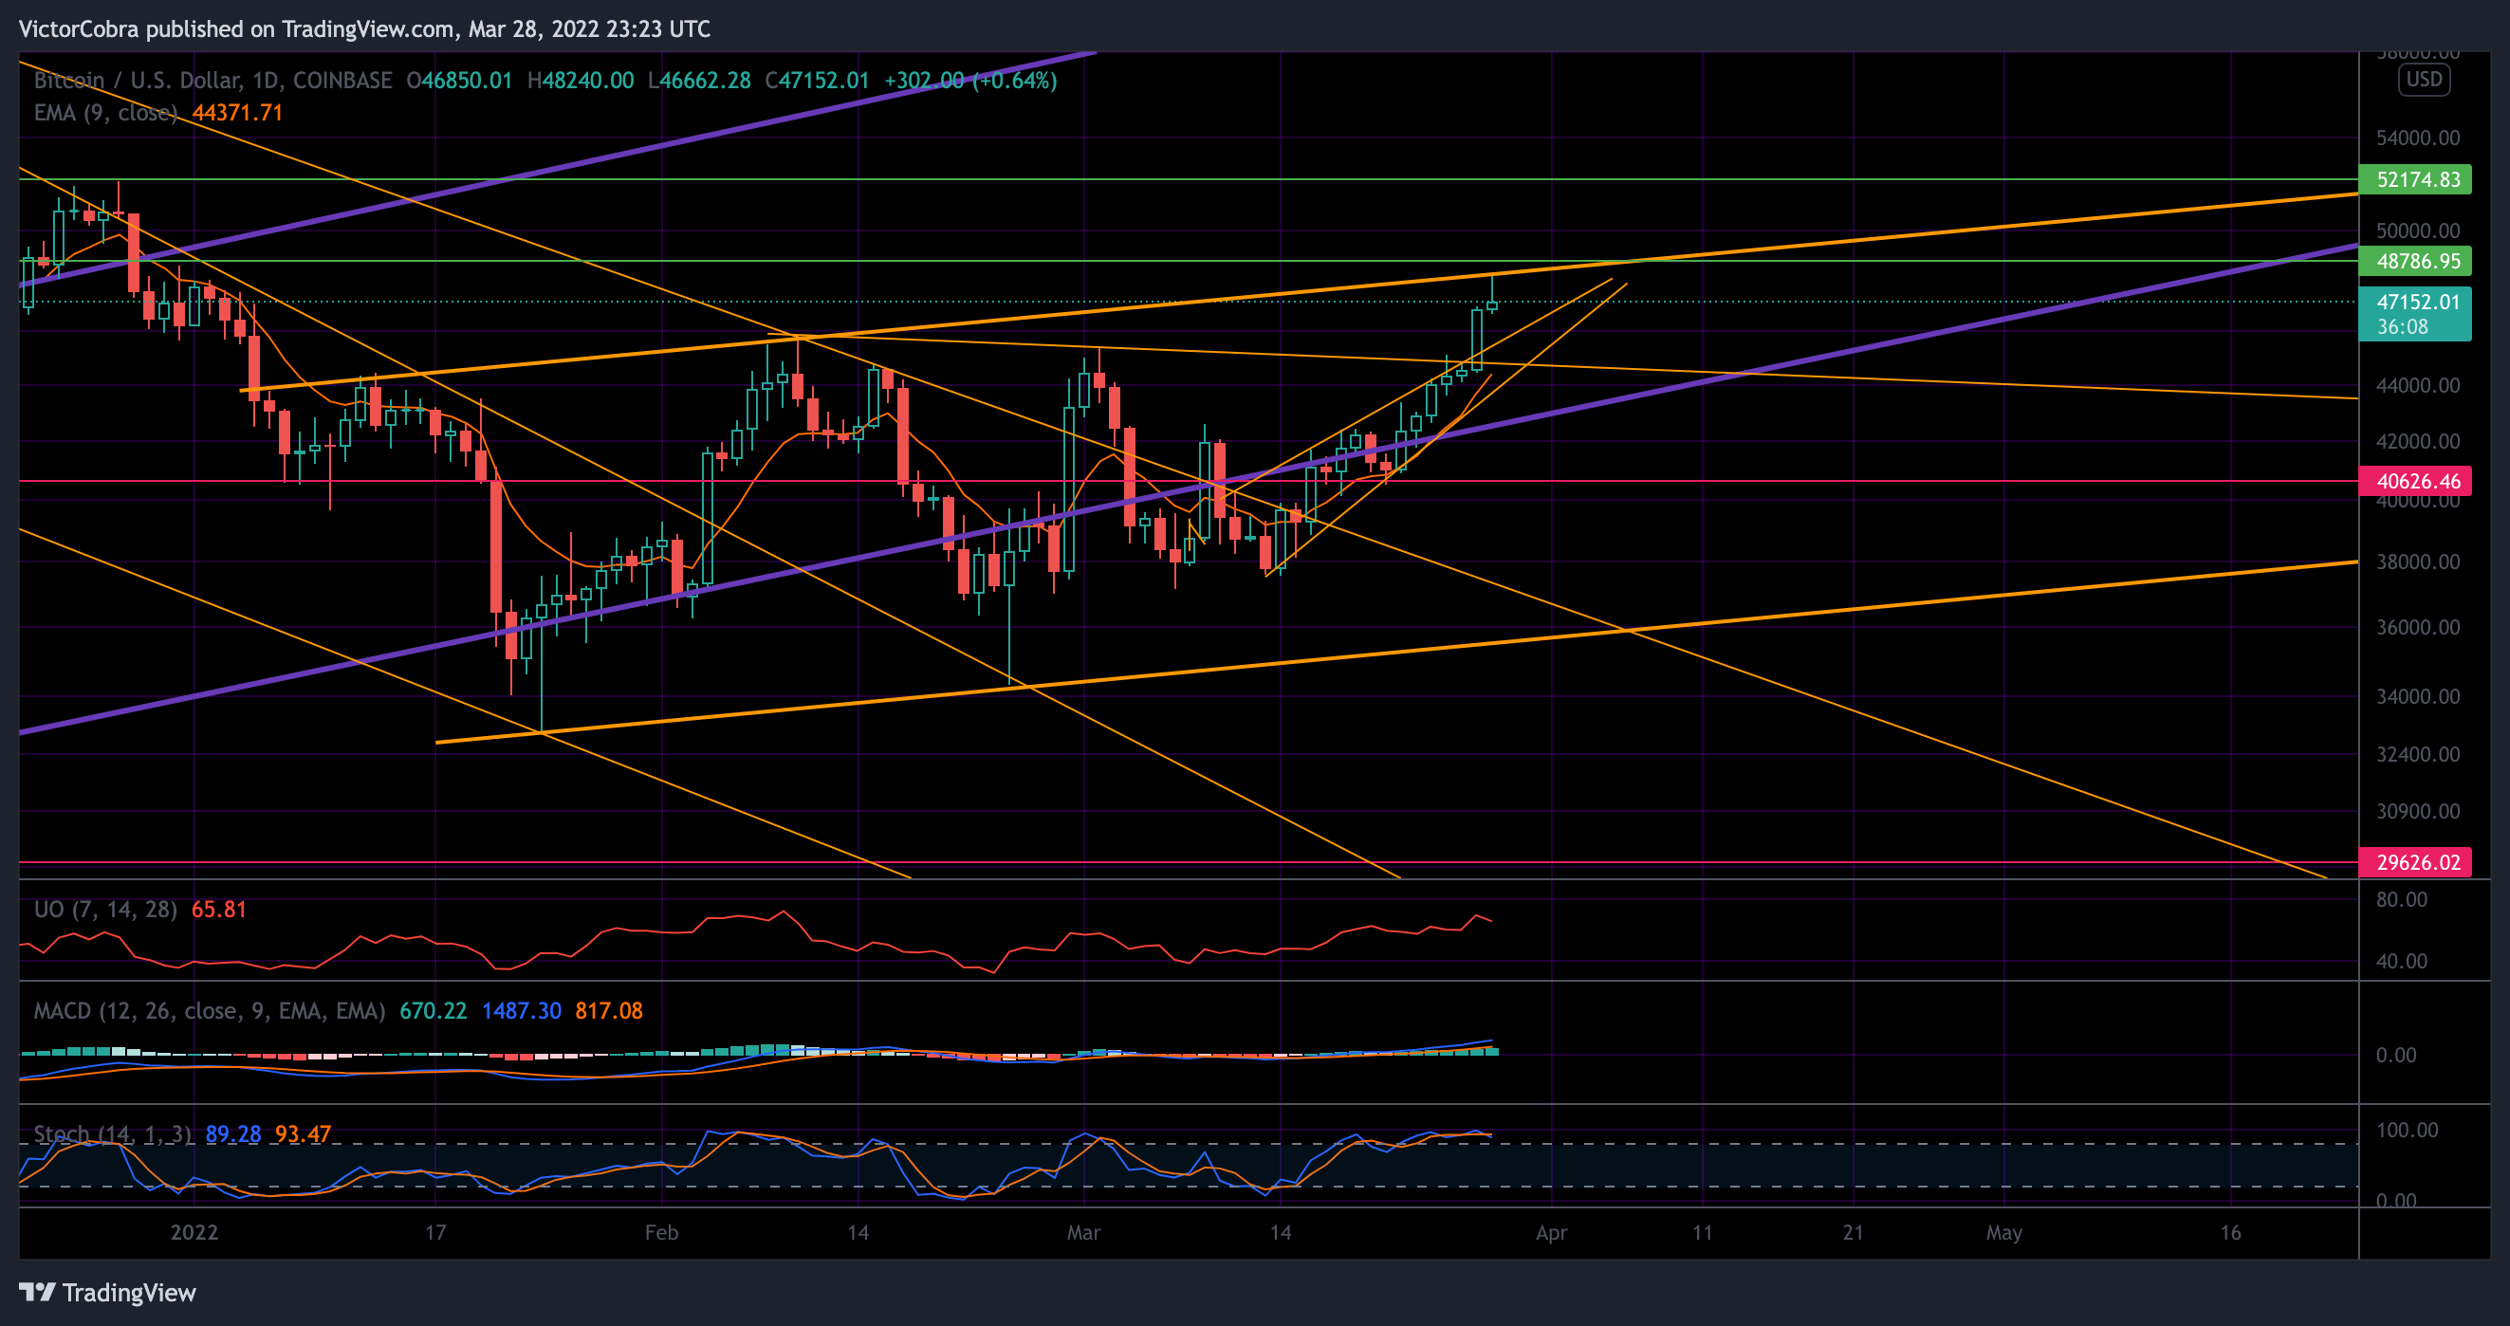Click the MACD (12, 26, close, 9, EMA, EMA) label
2510x1326 pixels.
(x=210, y=1011)
